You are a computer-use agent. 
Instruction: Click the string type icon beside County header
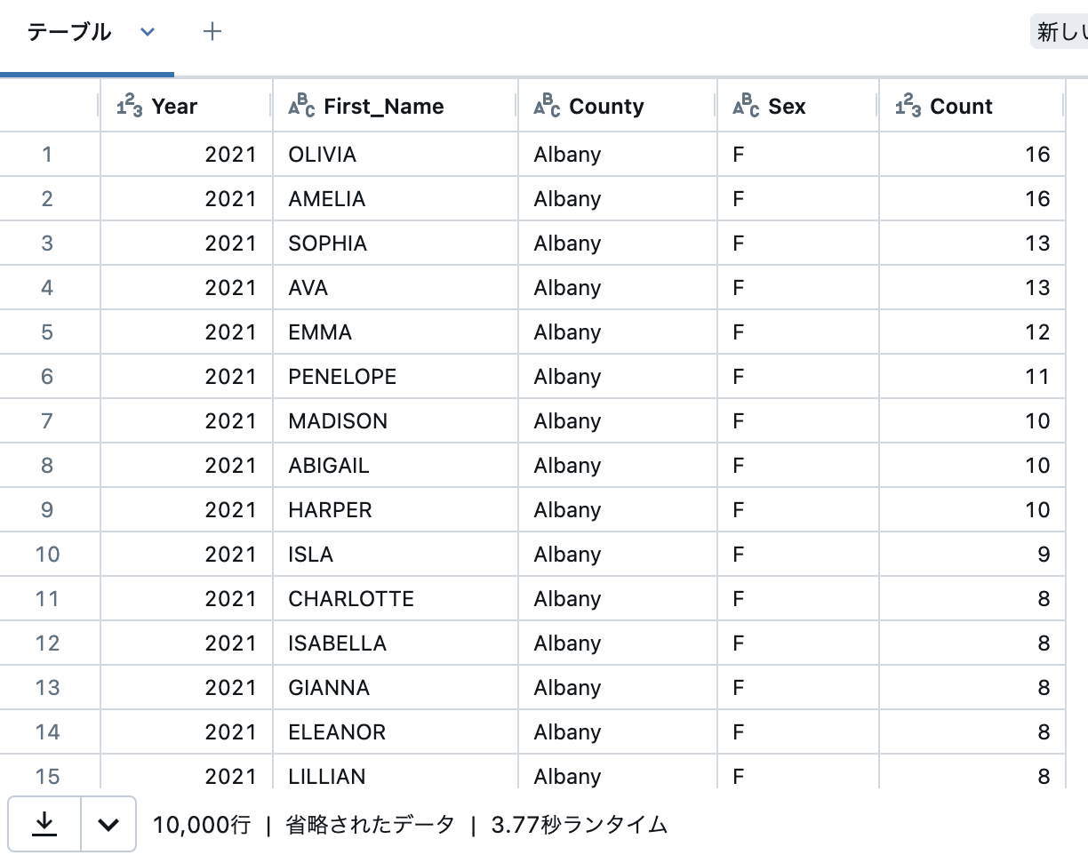(x=548, y=106)
